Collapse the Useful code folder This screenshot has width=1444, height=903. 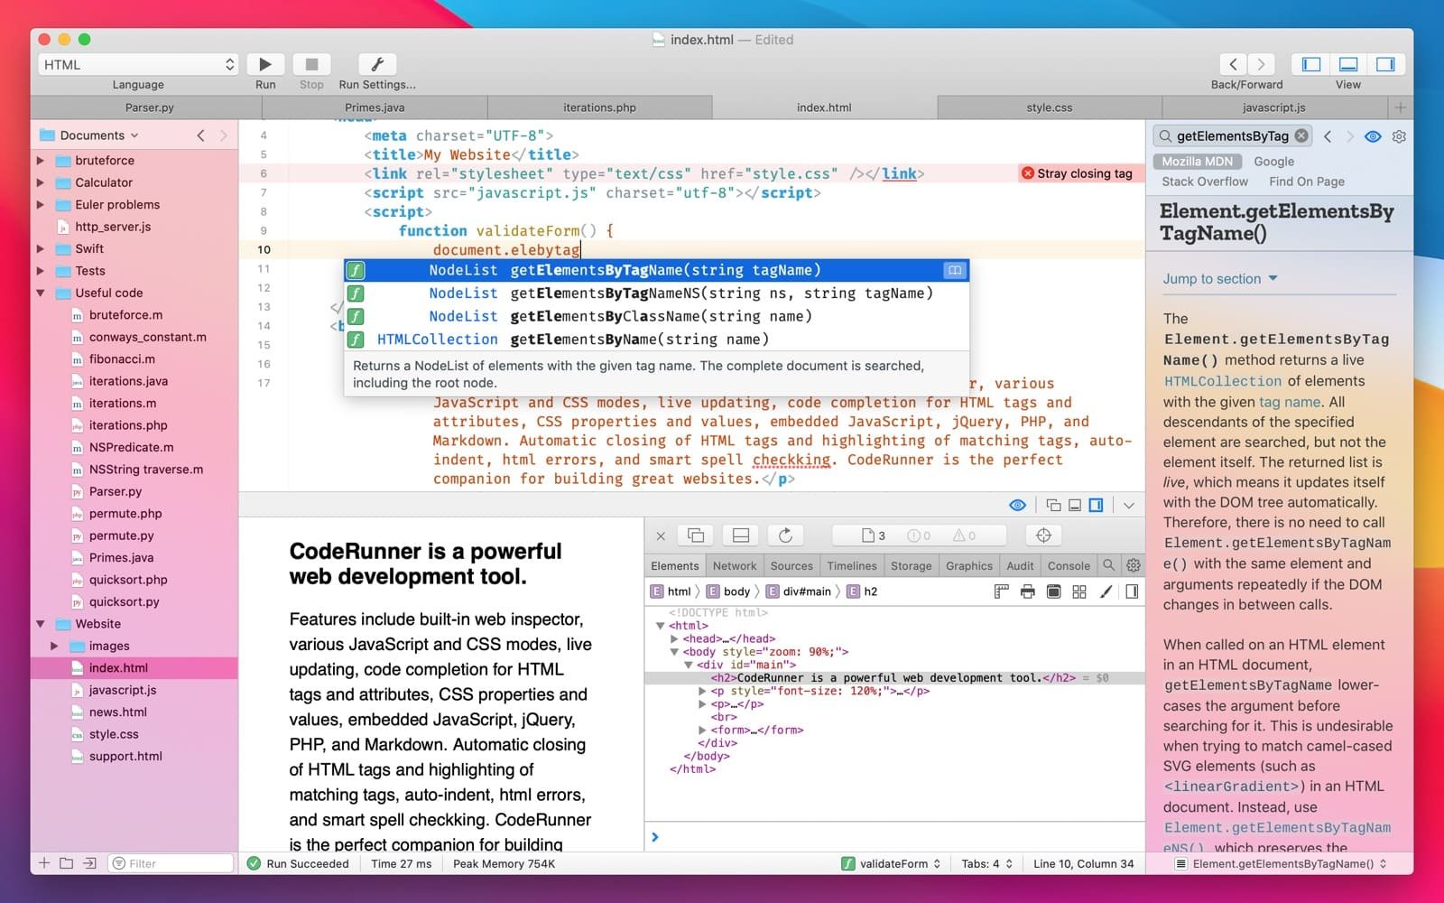[41, 293]
